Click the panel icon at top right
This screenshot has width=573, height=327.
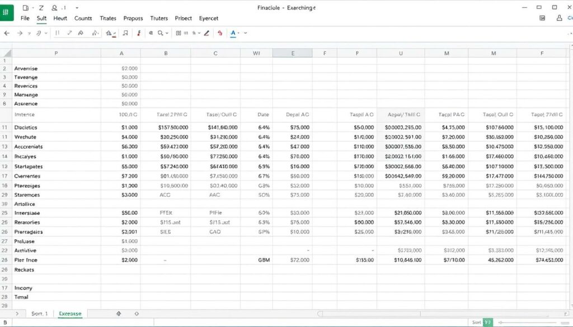[x=542, y=18]
